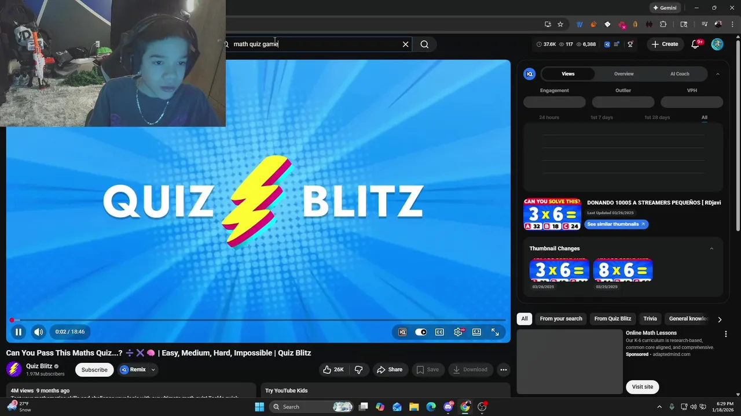Open the Chrome extensions puzzle icon
Image resolution: width=741 pixels, height=416 pixels.
663,24
